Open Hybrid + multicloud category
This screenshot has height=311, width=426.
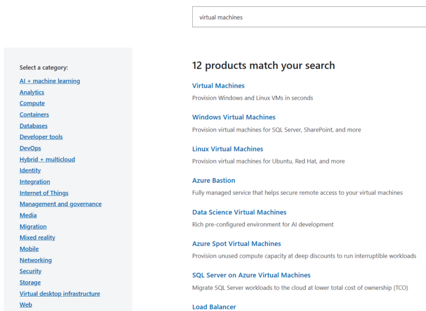click(x=47, y=159)
